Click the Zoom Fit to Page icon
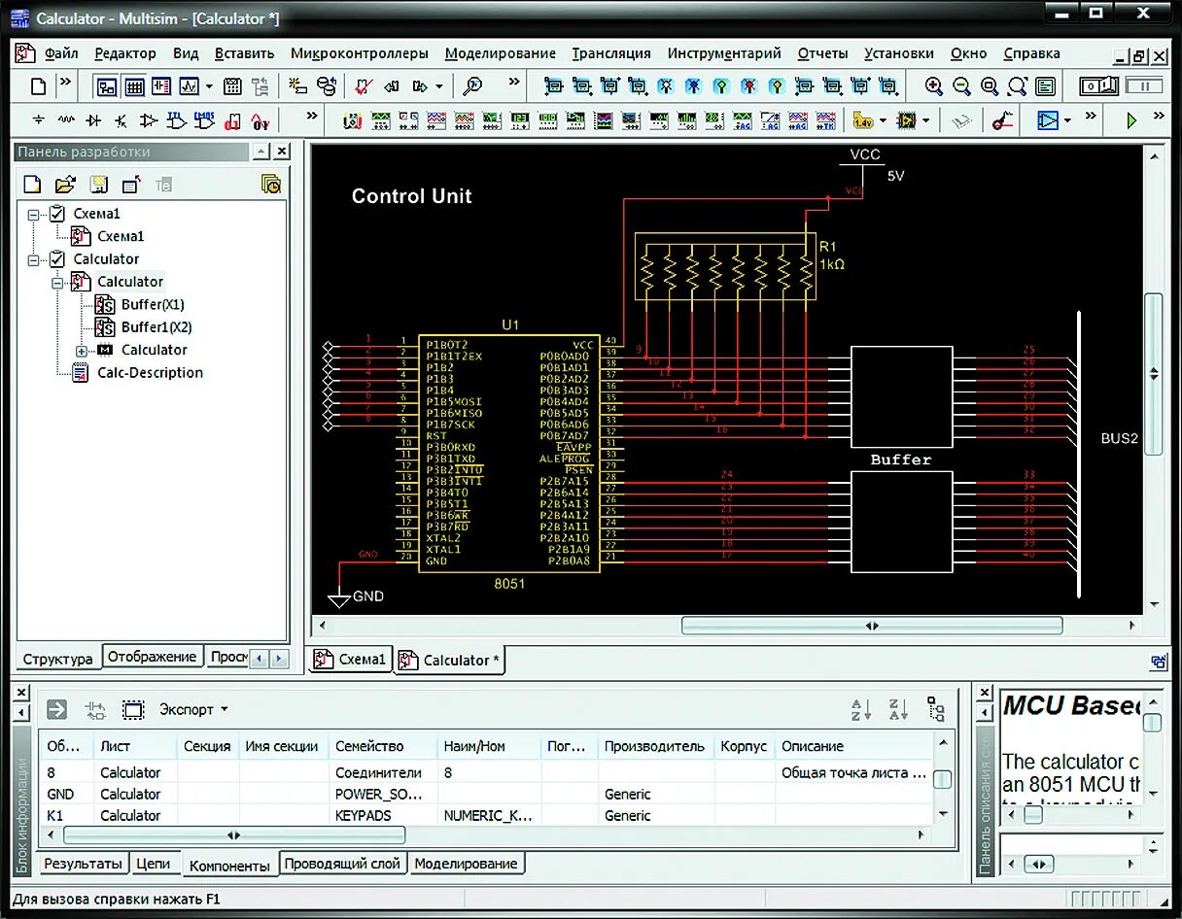The image size is (1182, 919). [x=1017, y=86]
